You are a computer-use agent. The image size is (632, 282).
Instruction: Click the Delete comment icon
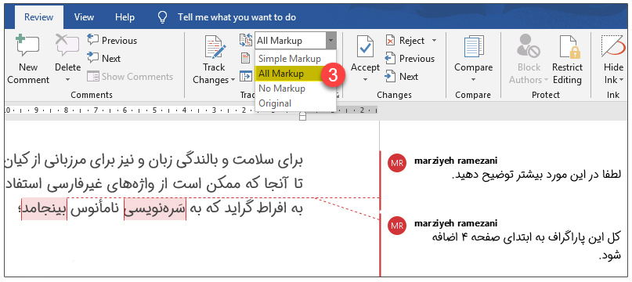67,45
